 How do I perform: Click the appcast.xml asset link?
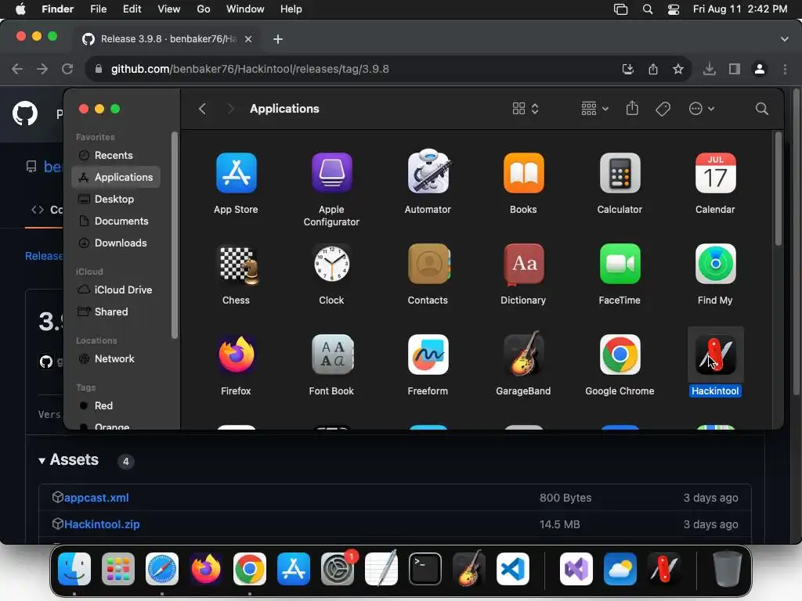point(96,498)
